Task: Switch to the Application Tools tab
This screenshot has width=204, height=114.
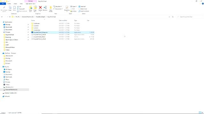Action: click(x=31, y=4)
